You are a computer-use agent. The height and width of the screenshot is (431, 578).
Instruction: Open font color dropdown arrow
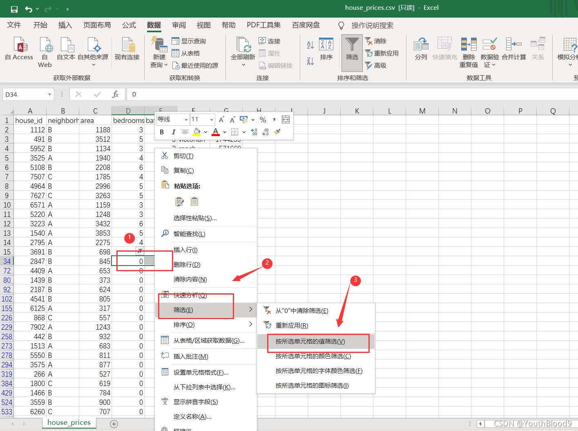[x=225, y=132]
